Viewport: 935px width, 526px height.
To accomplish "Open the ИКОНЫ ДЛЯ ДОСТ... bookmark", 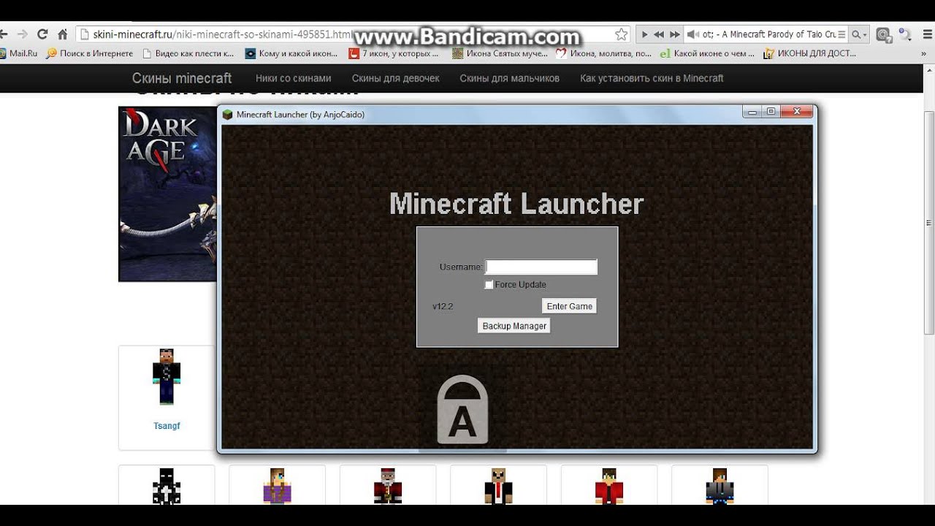I will [809, 53].
